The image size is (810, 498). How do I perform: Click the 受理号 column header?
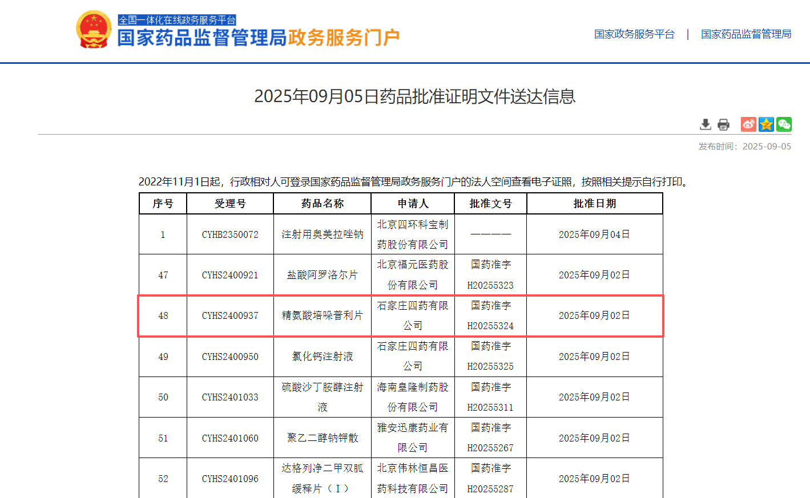coord(230,204)
